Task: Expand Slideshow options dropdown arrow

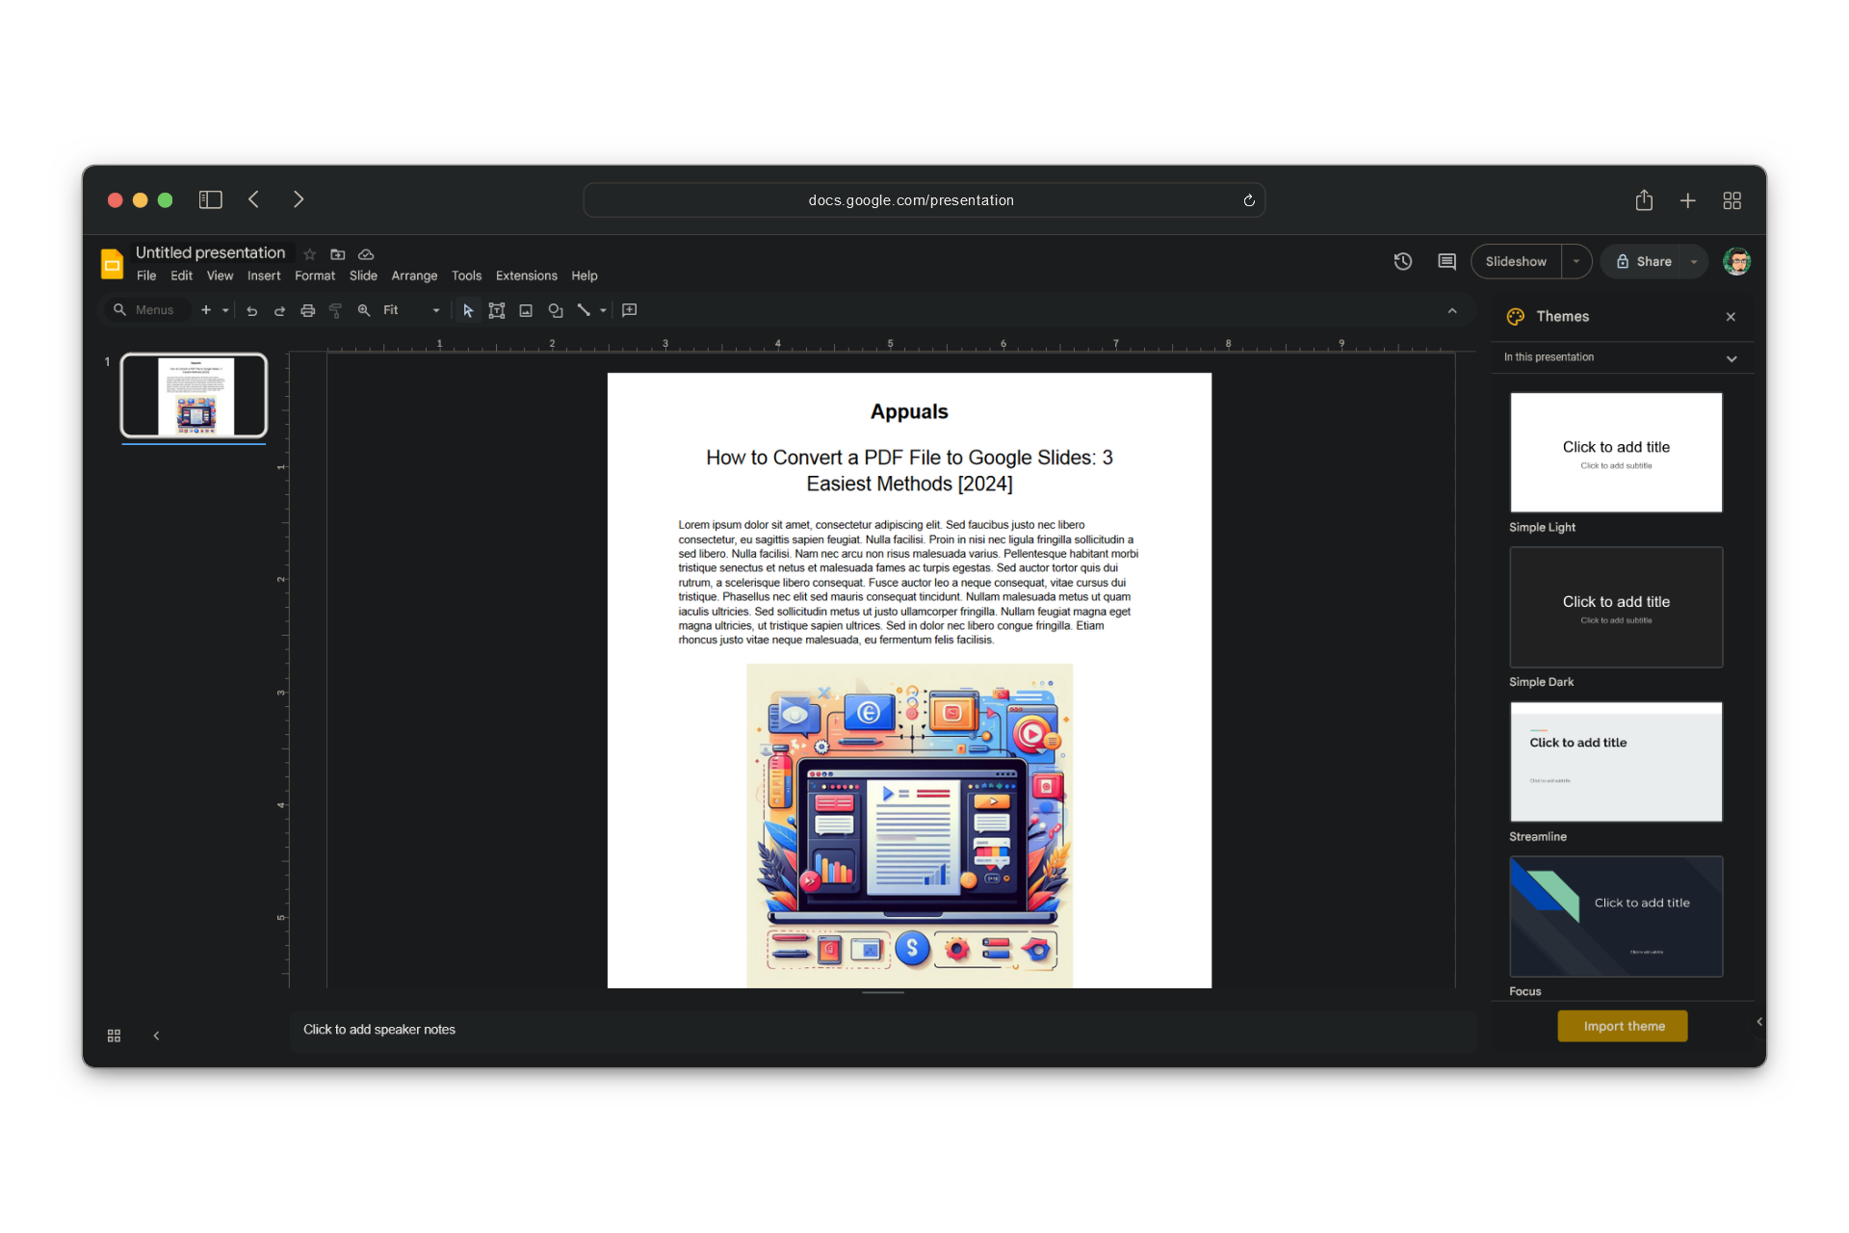Action: pos(1576,261)
